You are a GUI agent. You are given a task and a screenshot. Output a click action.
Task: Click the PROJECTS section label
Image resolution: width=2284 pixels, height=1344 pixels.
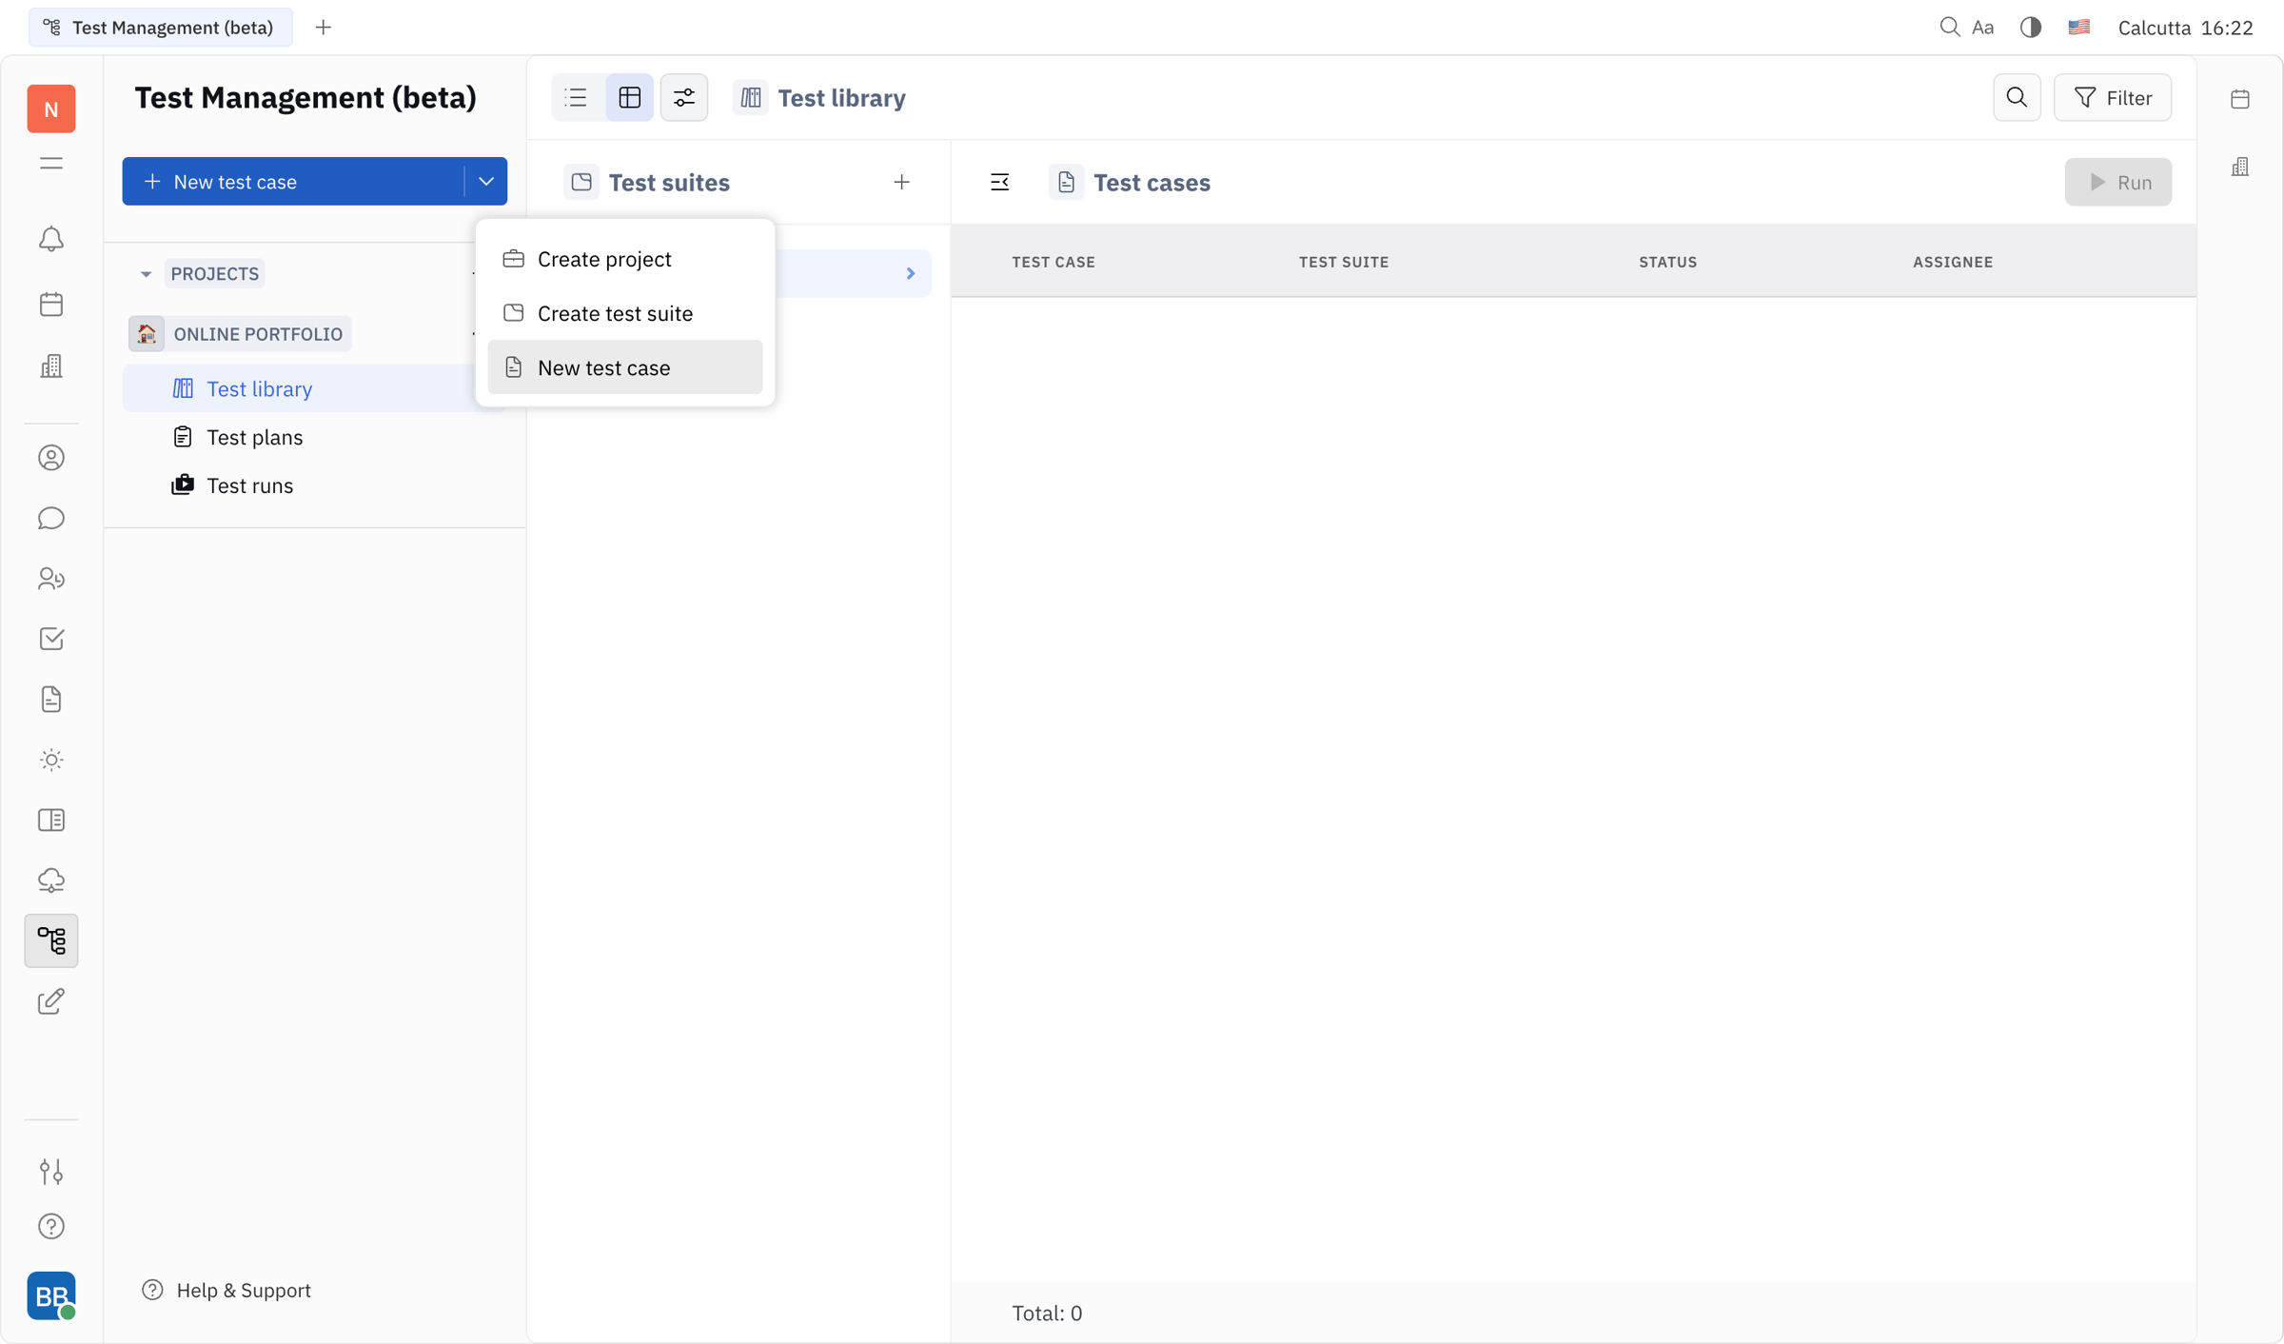coord(215,274)
